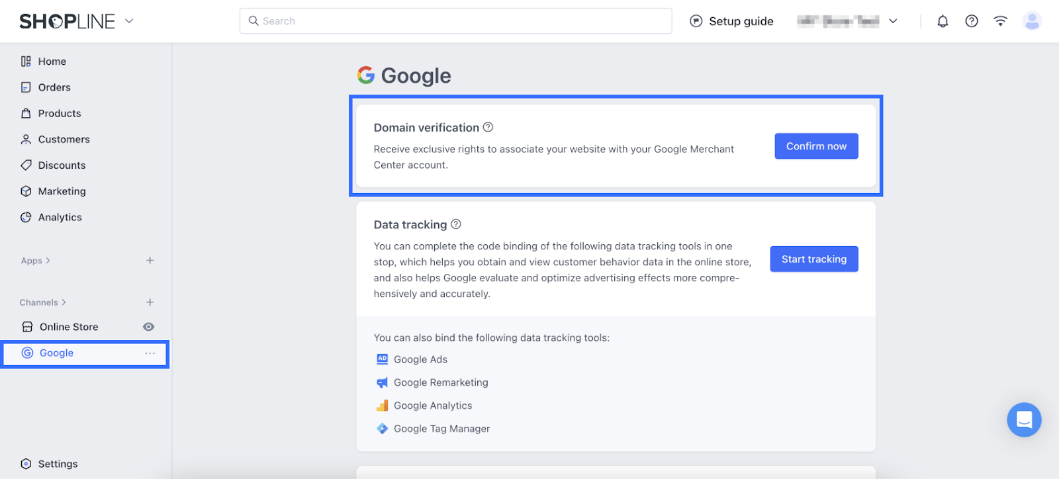Click the Products bag icon
Screen dimensions: 1059x479
tap(26, 113)
